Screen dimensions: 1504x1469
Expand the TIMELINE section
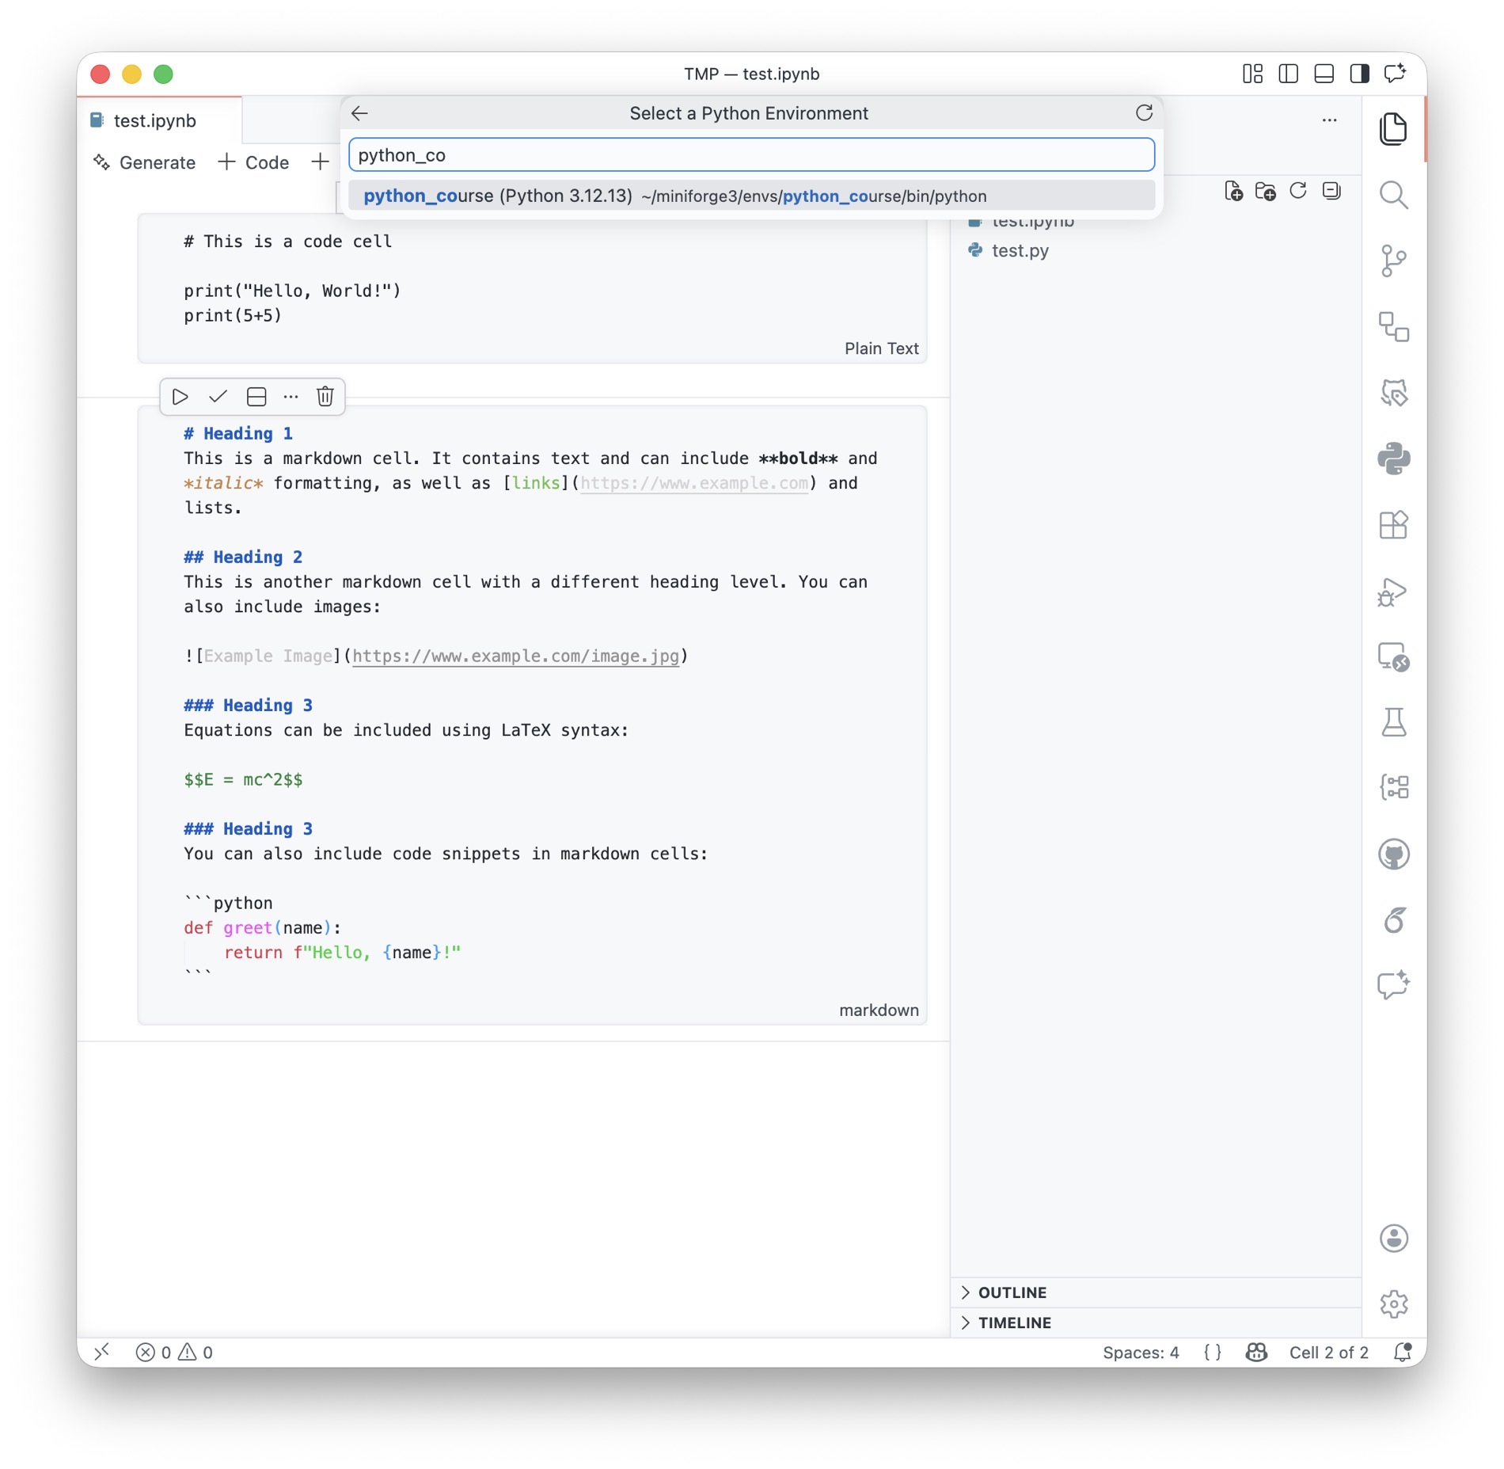pyautogui.click(x=1014, y=1322)
